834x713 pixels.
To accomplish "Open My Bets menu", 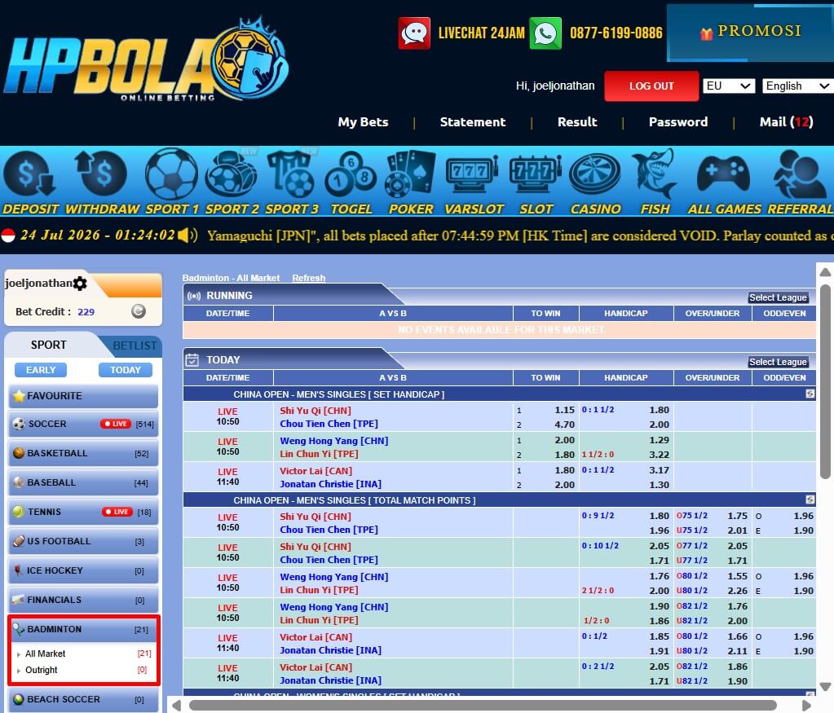I will [364, 121].
